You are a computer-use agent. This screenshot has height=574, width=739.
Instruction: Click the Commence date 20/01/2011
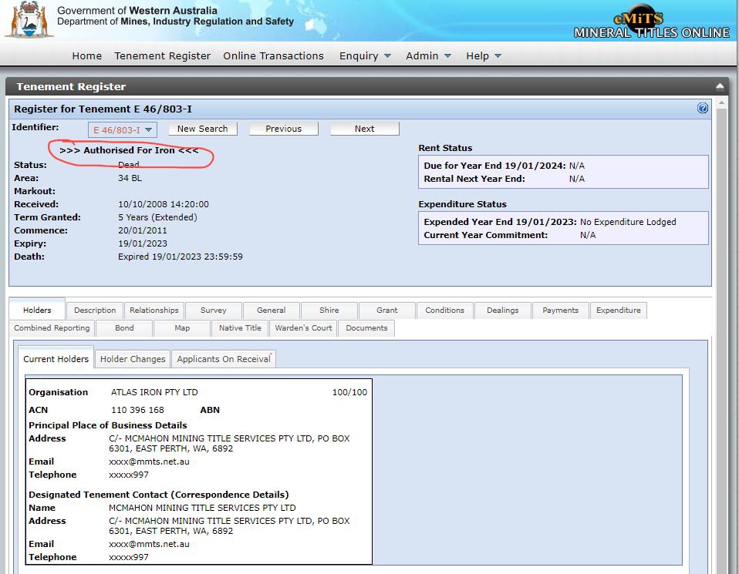coord(143,230)
